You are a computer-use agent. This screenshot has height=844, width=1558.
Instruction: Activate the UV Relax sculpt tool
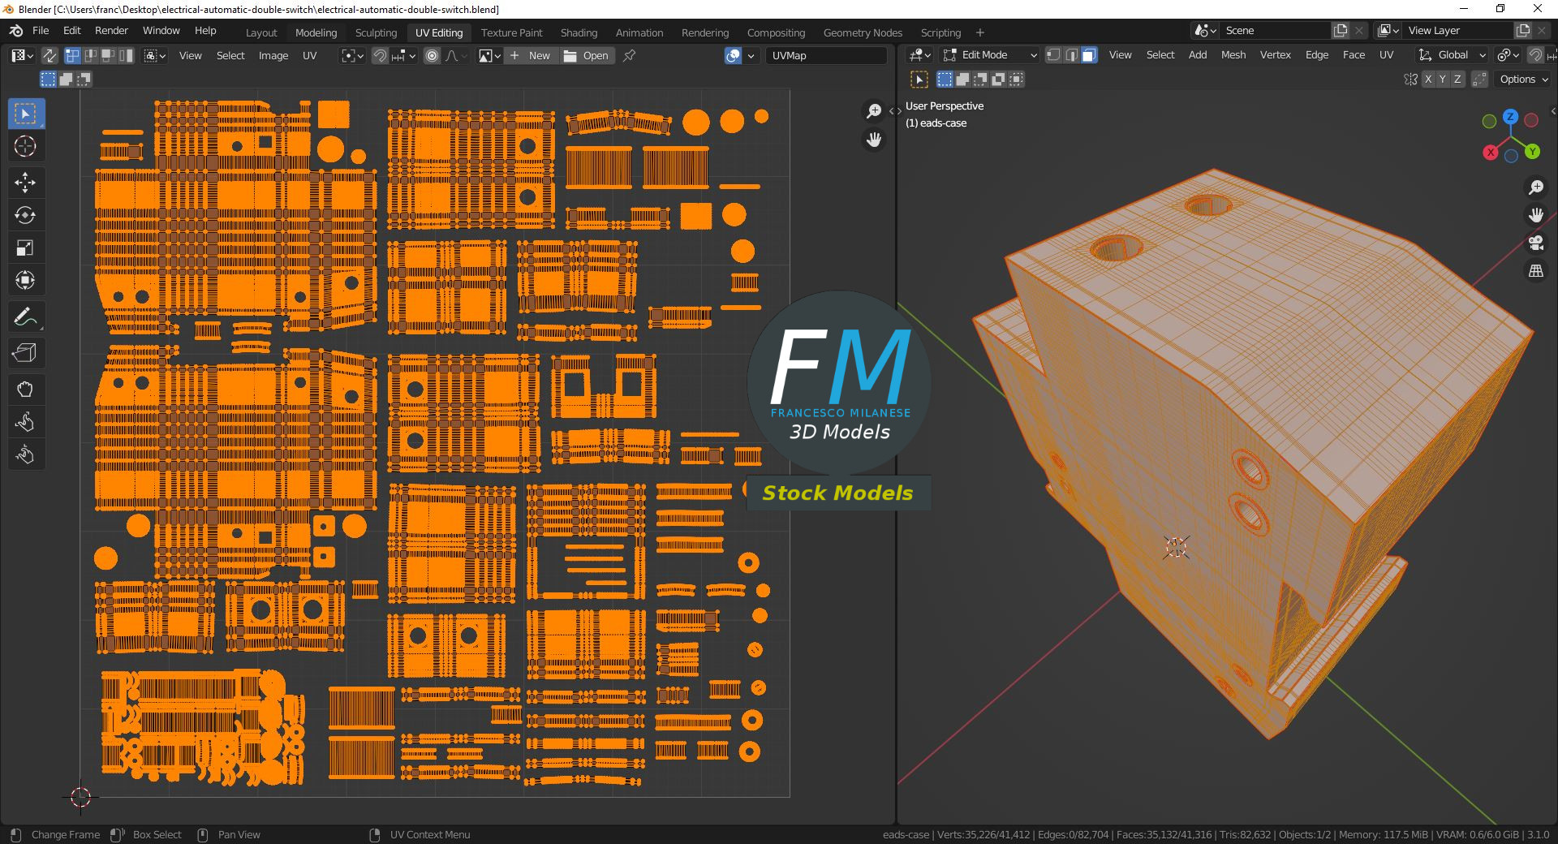click(x=26, y=422)
